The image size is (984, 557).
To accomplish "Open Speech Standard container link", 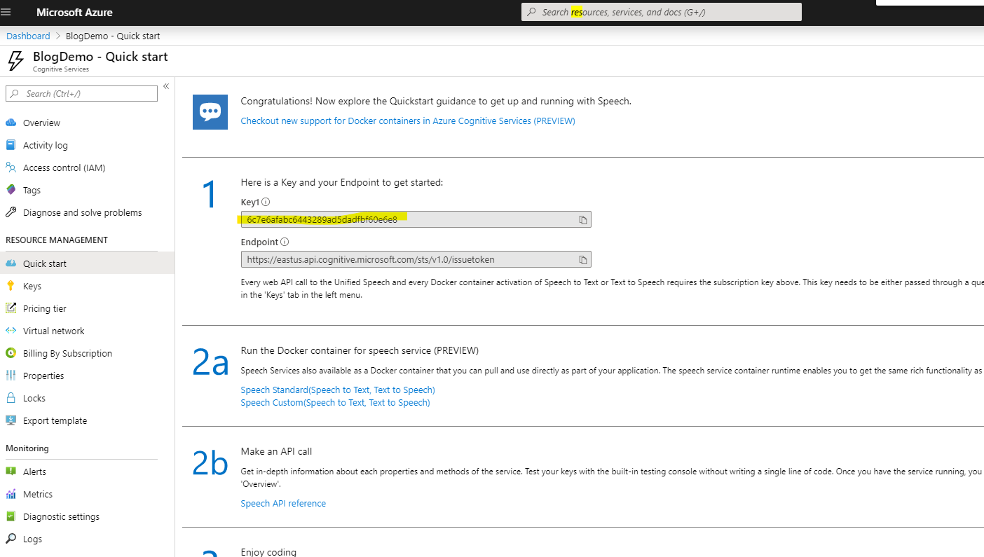I will [338, 390].
